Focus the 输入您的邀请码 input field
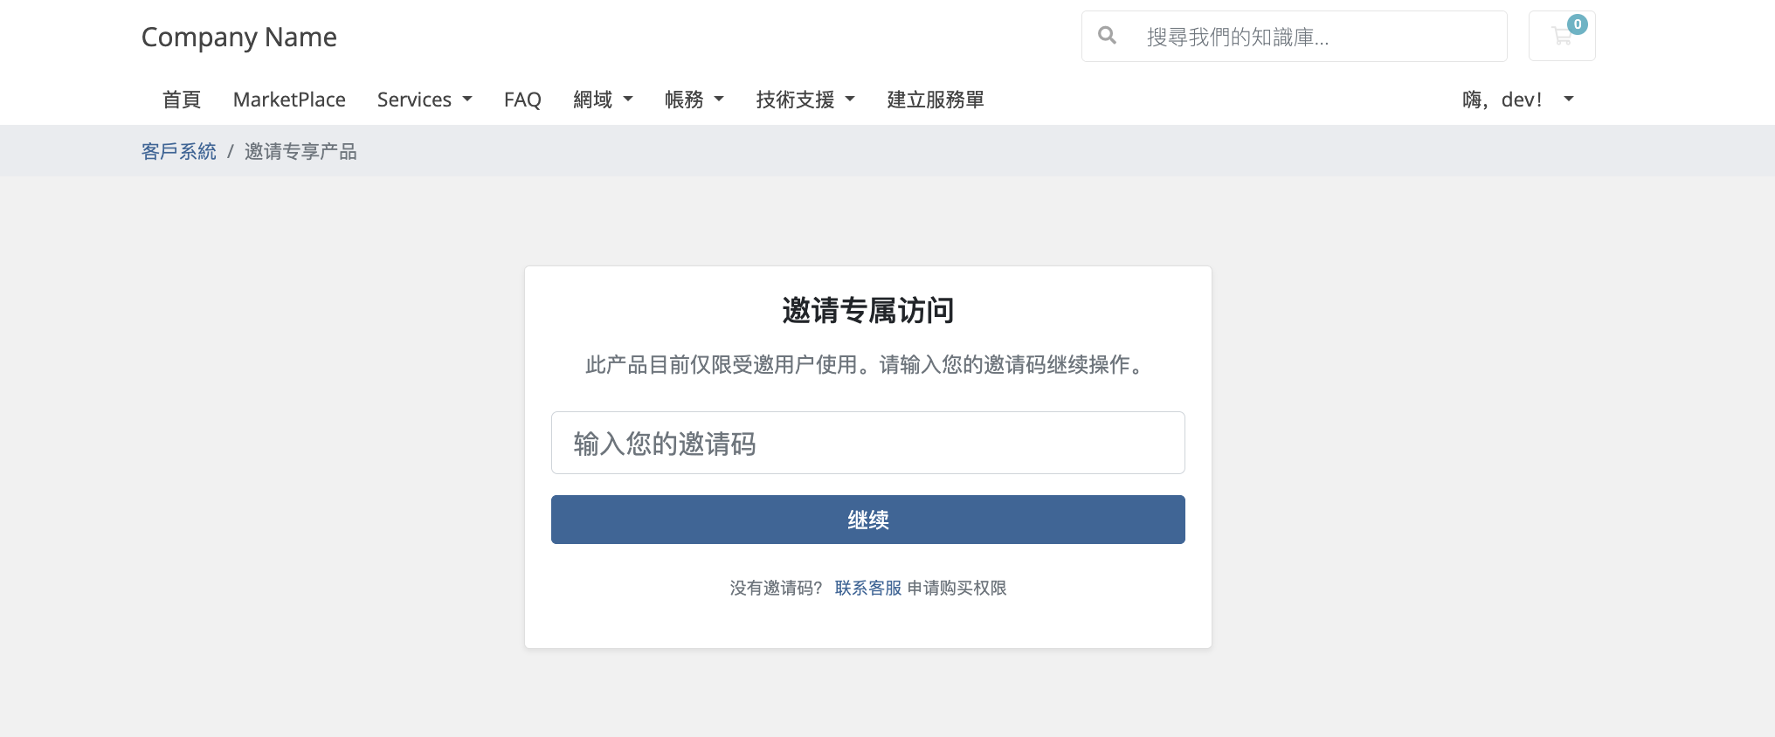The height and width of the screenshot is (737, 1775). (867, 443)
